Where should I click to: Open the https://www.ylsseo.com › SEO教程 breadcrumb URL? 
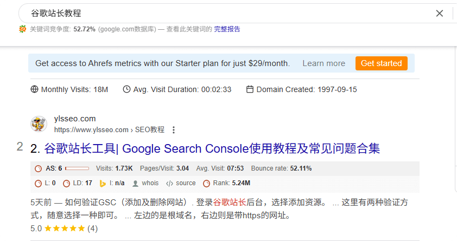(109, 129)
